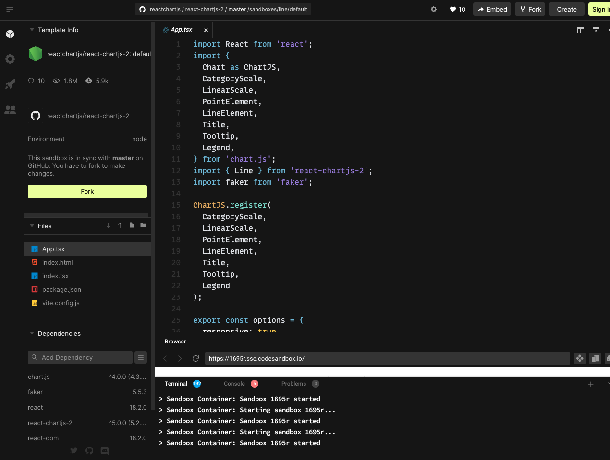Click the heart icon with 10 in Template Info

click(31, 81)
